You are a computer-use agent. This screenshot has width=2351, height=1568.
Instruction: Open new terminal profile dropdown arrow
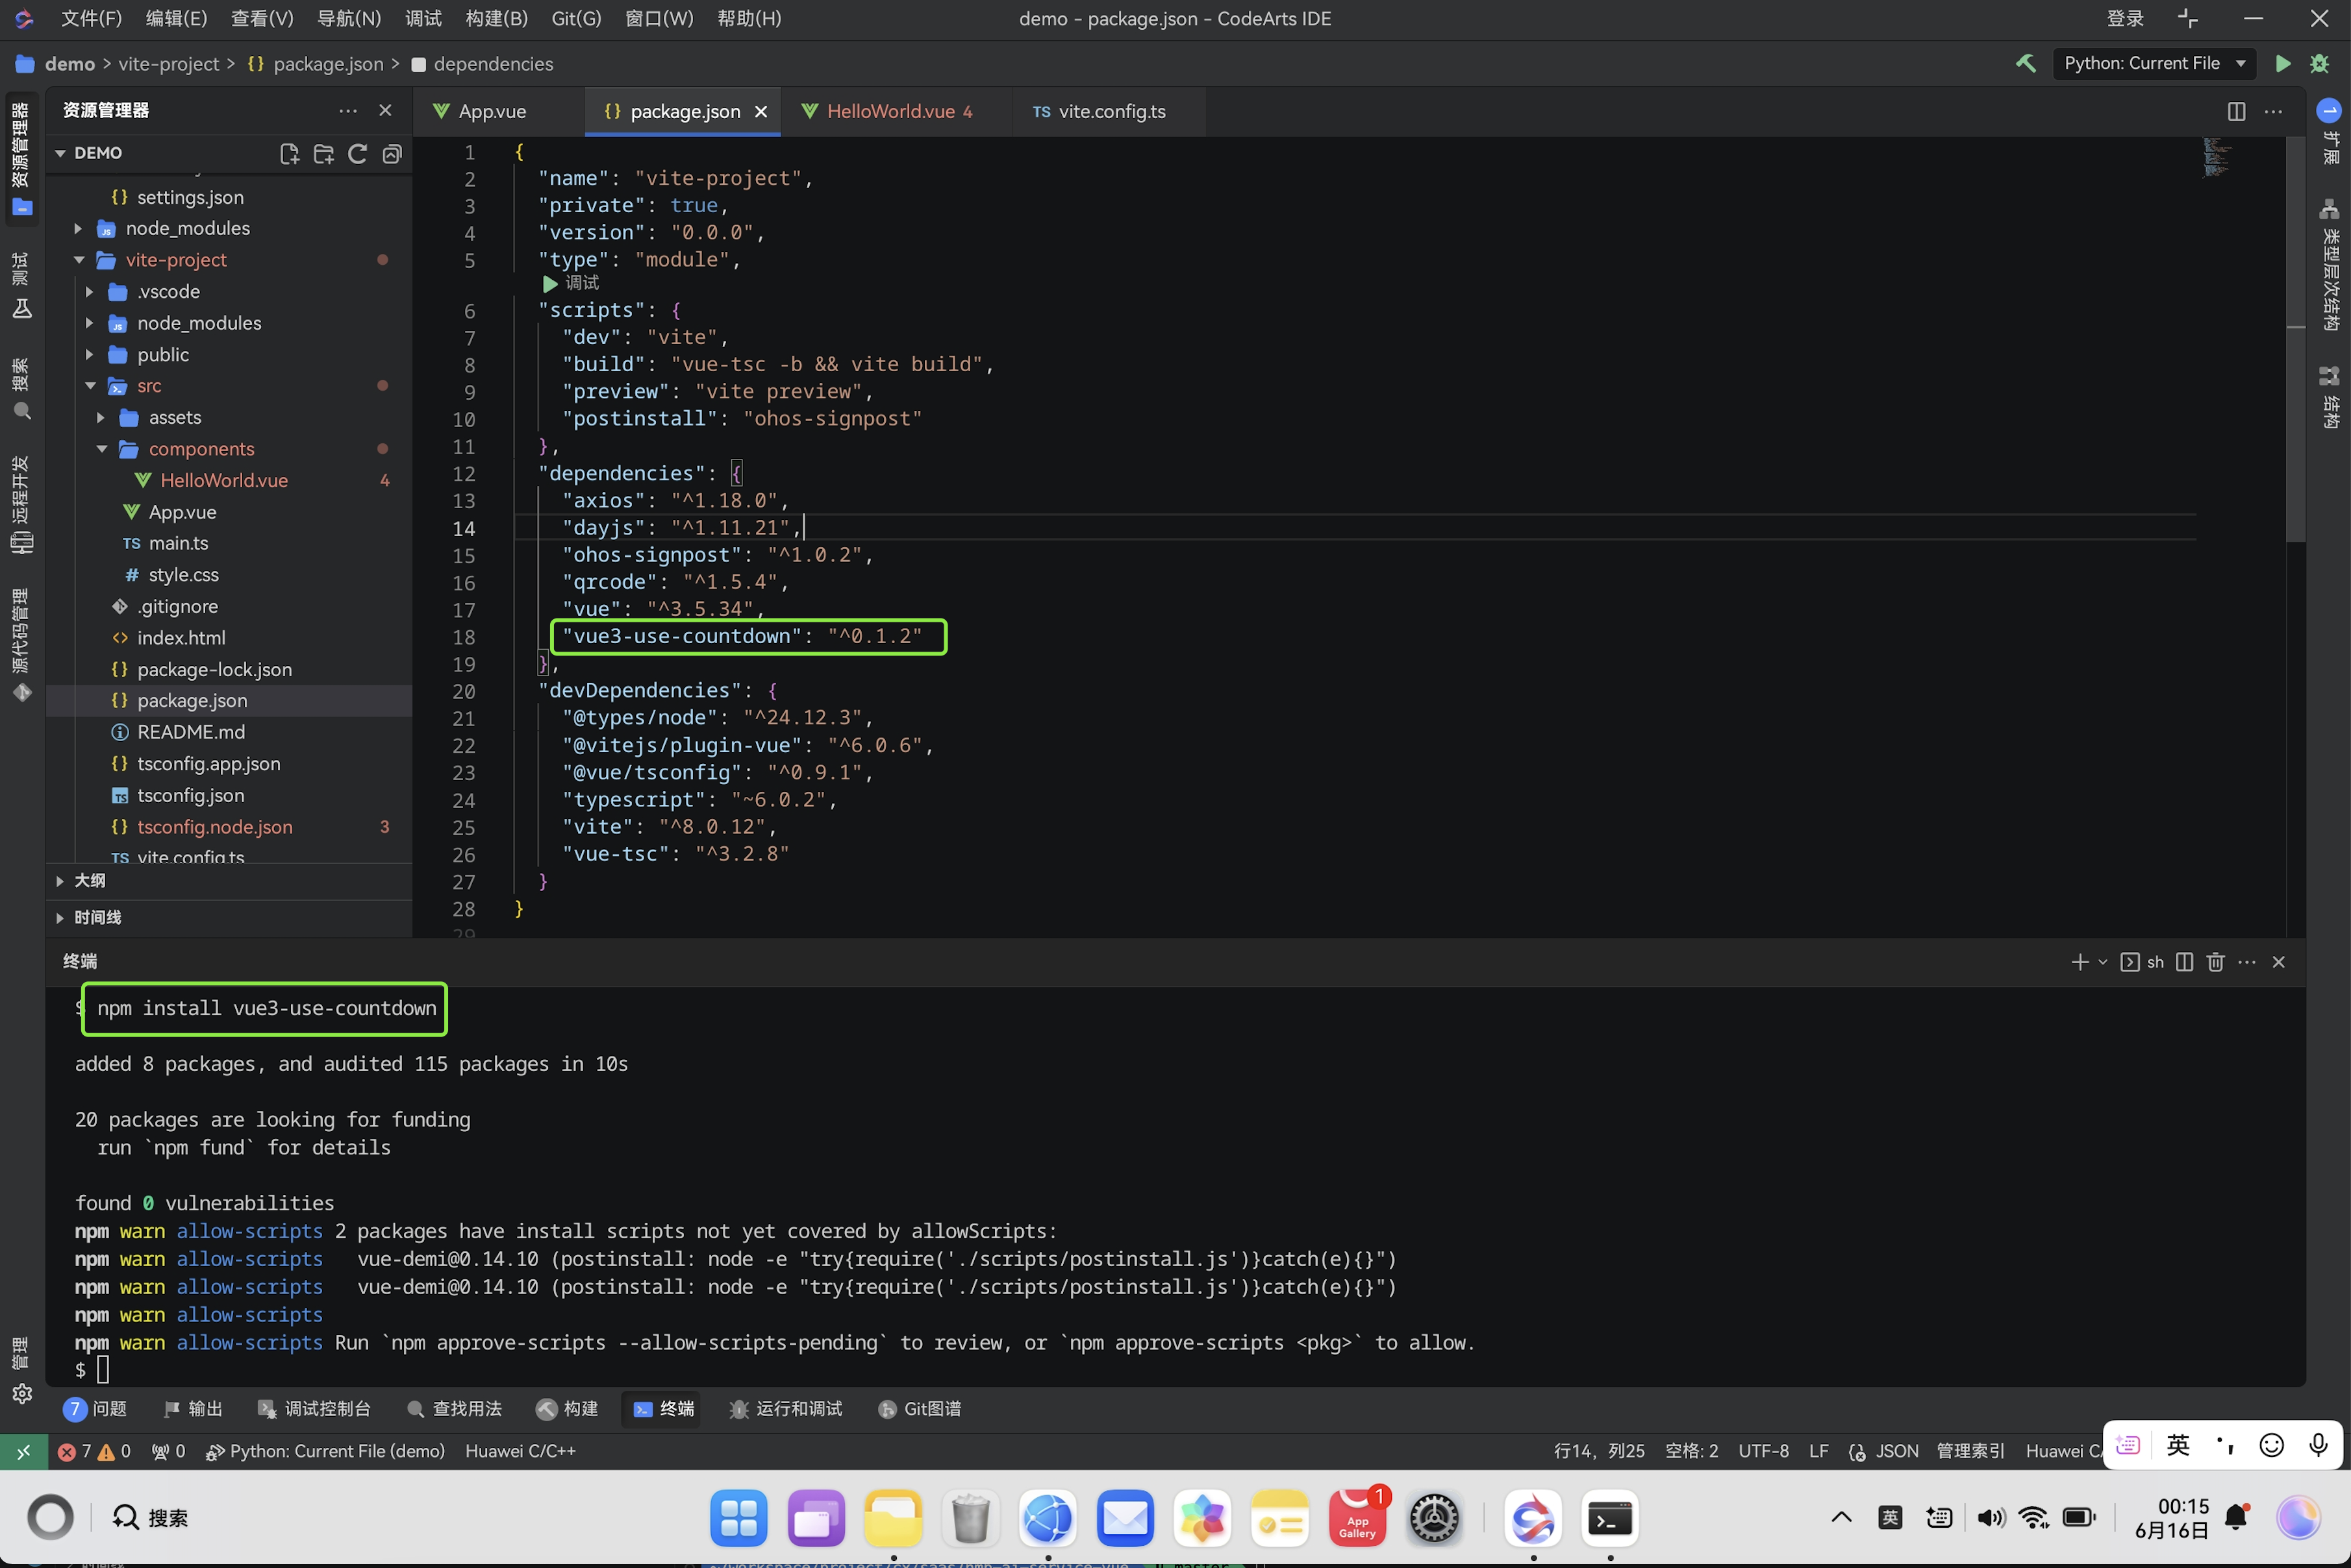[x=2103, y=962]
